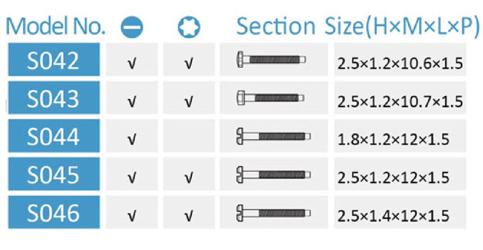483x250 pixels.
Task: Select the S043 model label
Action: [x=54, y=98]
